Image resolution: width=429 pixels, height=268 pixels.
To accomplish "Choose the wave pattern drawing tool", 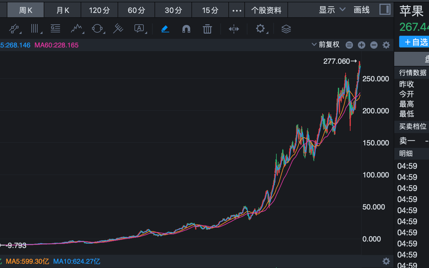I will click(x=77, y=29).
